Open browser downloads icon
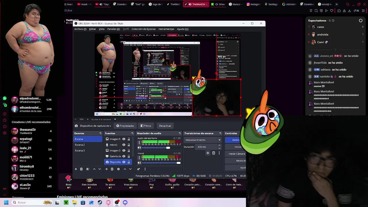The width and height of the screenshot is (368, 207). tap(349, 11)
